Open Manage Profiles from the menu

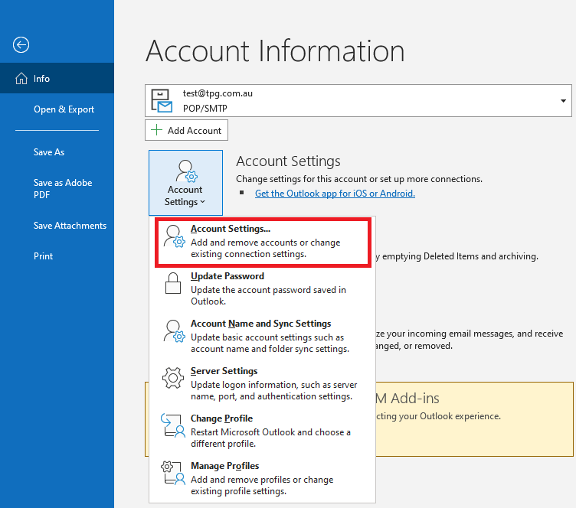[x=262, y=478]
